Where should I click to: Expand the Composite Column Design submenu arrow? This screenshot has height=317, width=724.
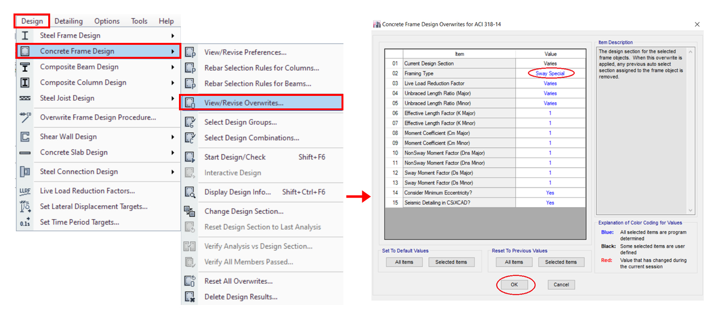173,83
